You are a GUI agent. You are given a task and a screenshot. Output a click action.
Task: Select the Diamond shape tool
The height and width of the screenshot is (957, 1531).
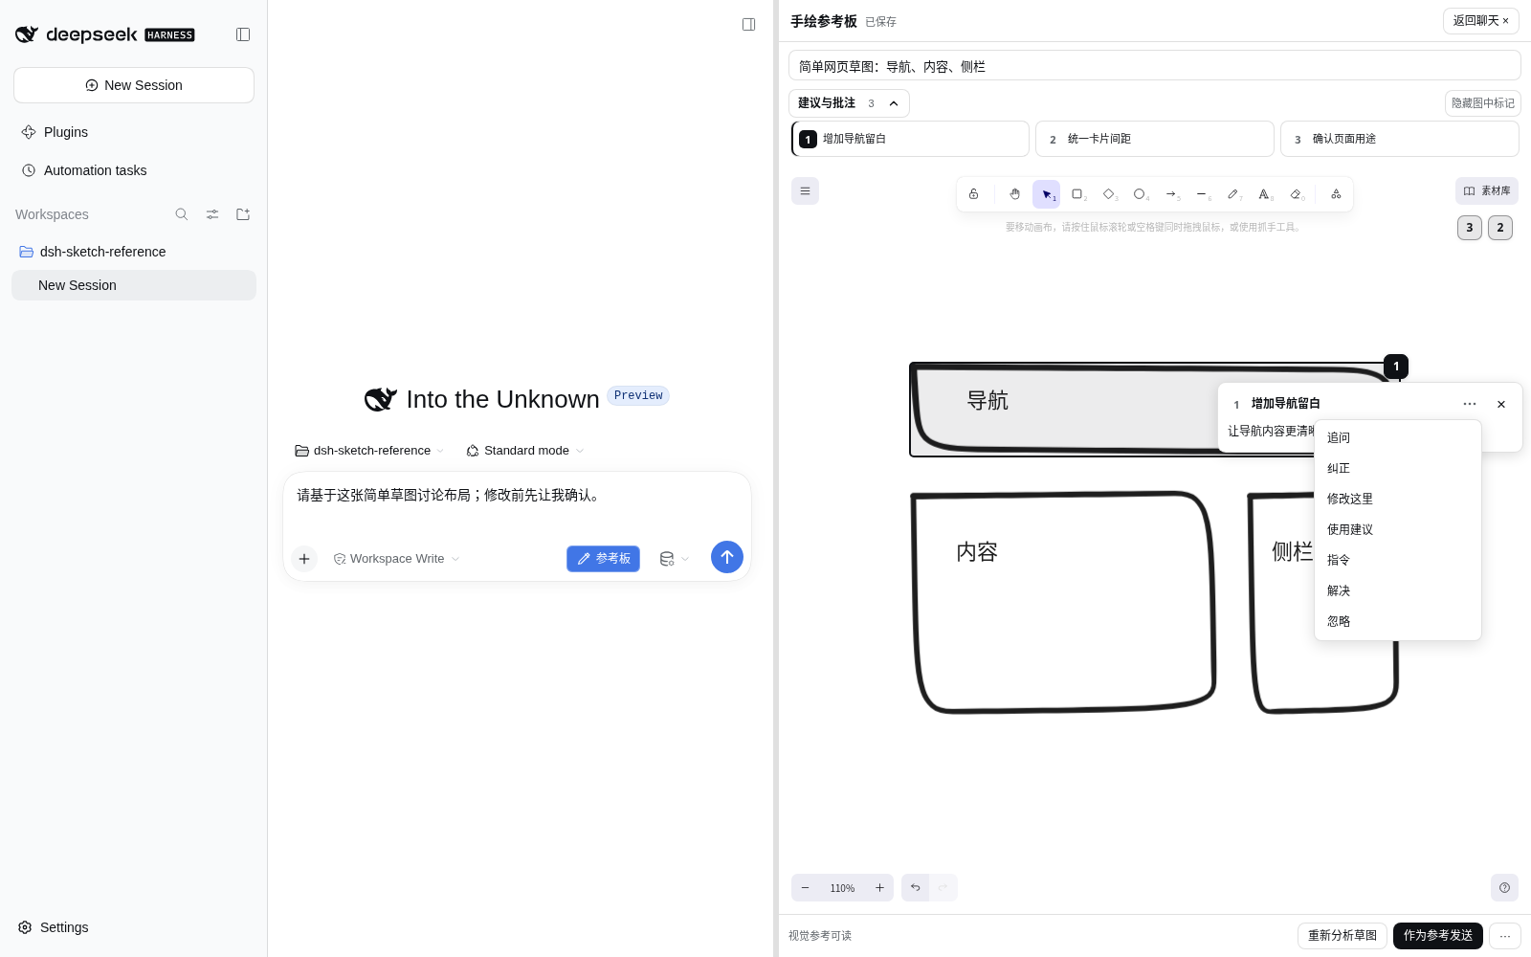(1108, 194)
